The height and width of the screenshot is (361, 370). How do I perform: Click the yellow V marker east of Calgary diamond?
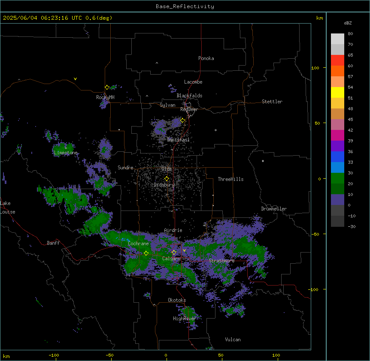[184, 250]
